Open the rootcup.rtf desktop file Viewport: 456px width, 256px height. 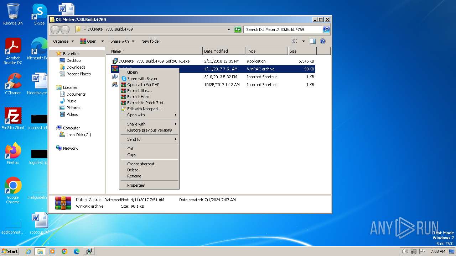[x=39, y=223]
